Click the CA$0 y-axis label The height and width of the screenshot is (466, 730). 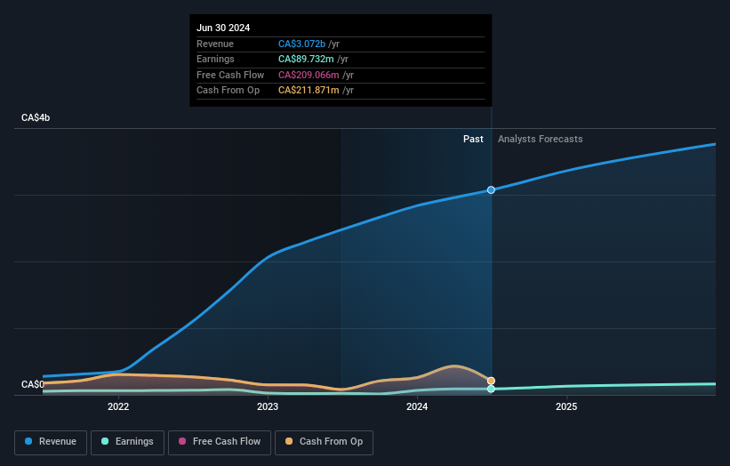tap(33, 384)
